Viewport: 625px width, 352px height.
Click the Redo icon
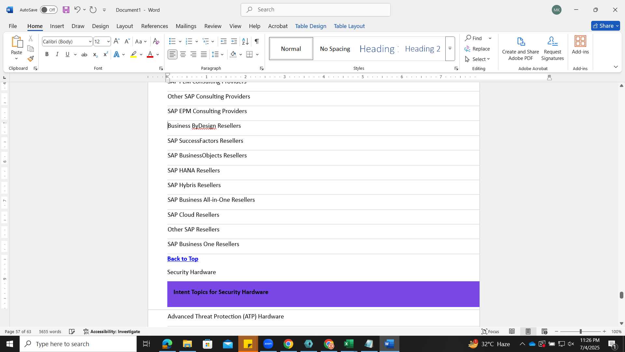coord(93,10)
